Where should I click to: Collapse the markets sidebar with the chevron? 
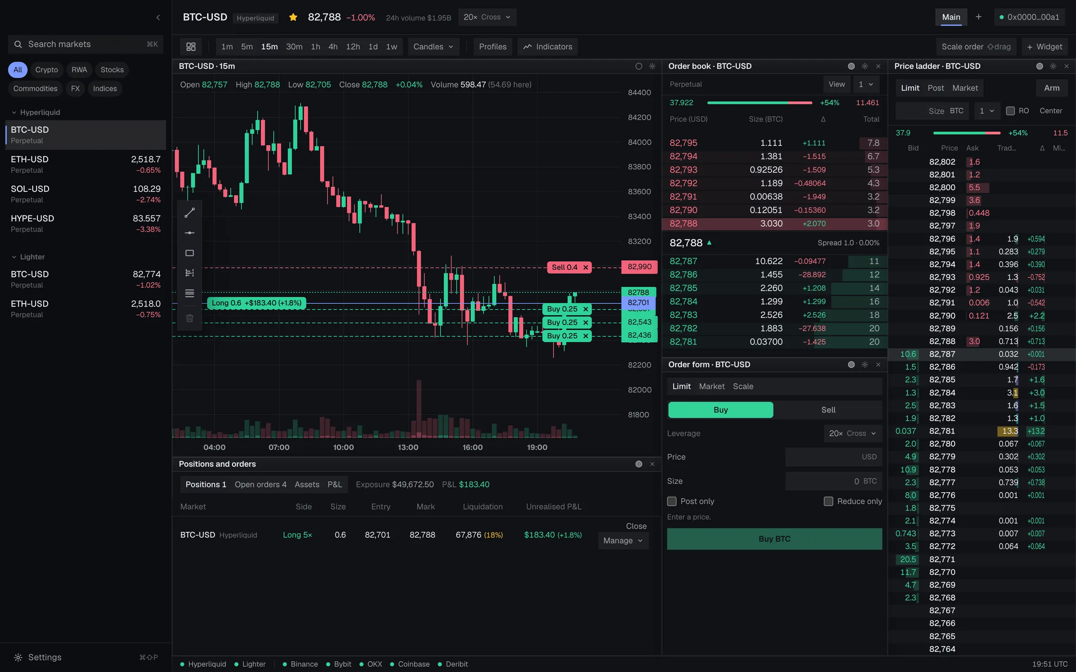coord(158,17)
